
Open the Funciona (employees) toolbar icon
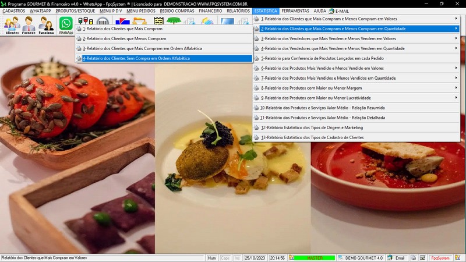(x=46, y=25)
